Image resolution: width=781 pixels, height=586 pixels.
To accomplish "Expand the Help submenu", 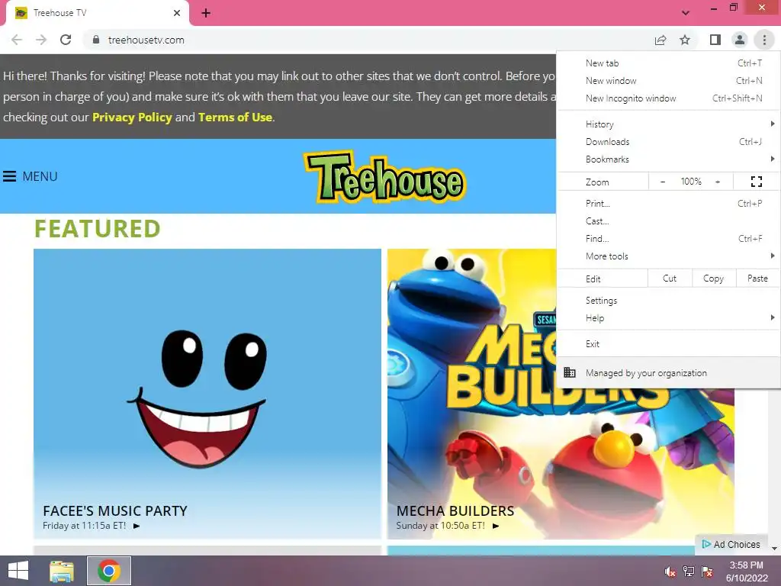I will click(x=668, y=318).
